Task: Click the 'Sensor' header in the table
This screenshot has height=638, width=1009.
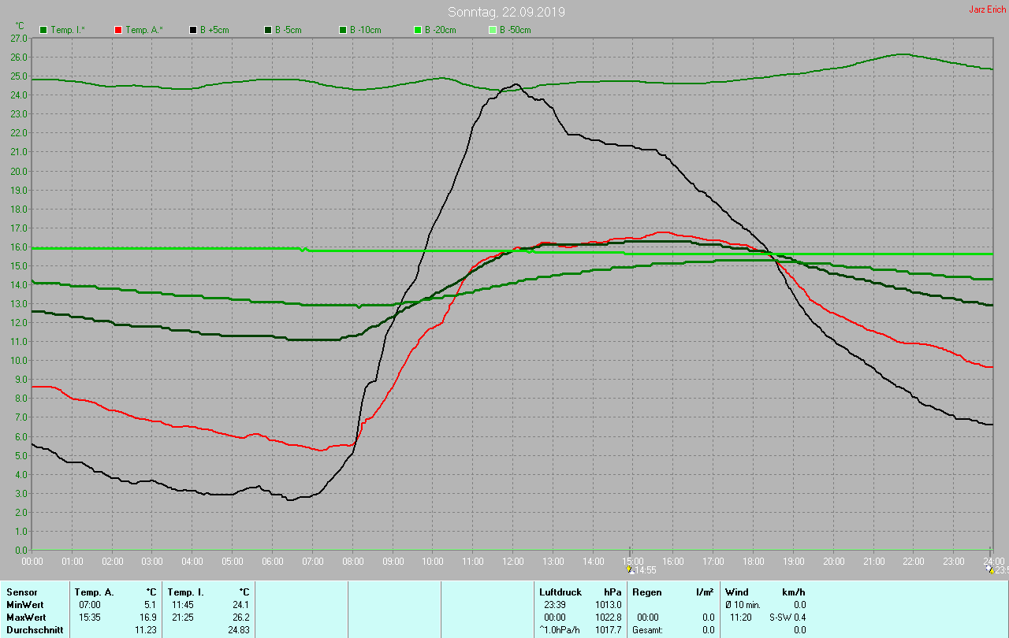Action: pyautogui.click(x=21, y=592)
